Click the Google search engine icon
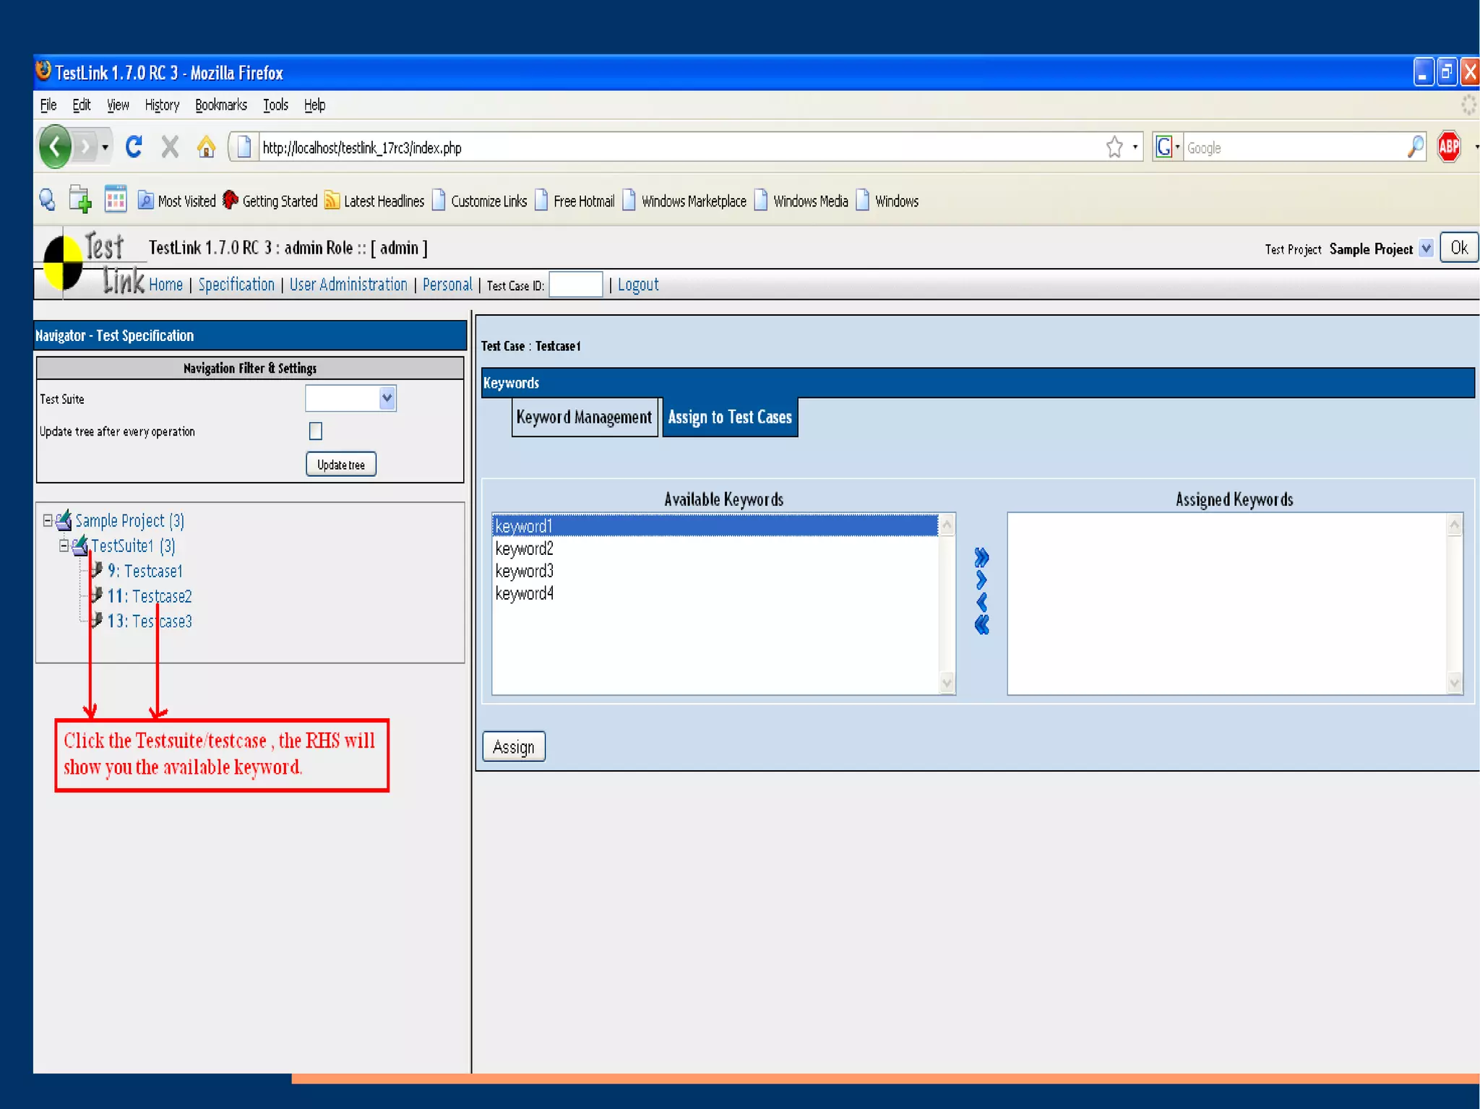 pyautogui.click(x=1163, y=147)
